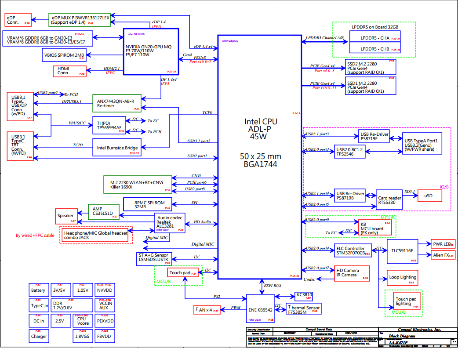458x348 pixels.
Task: Select the Charger power block
Action: tap(39, 336)
